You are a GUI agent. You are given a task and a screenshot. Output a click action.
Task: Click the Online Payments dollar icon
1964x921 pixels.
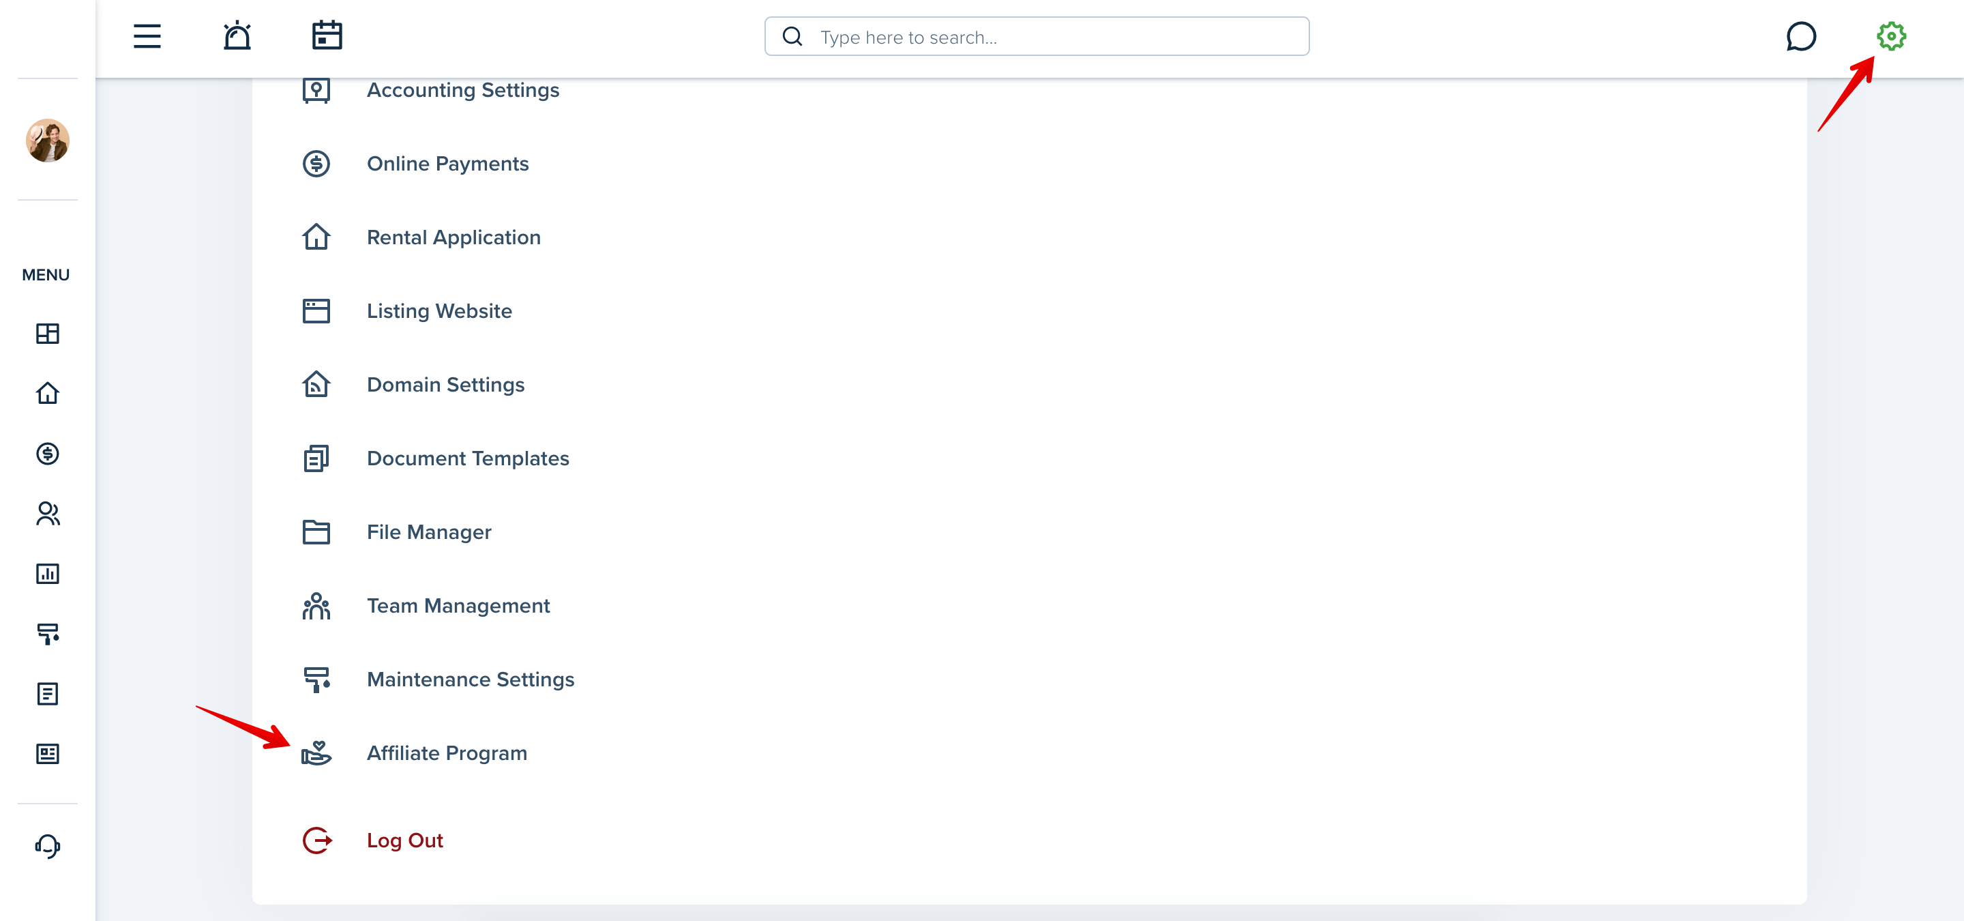coord(316,164)
